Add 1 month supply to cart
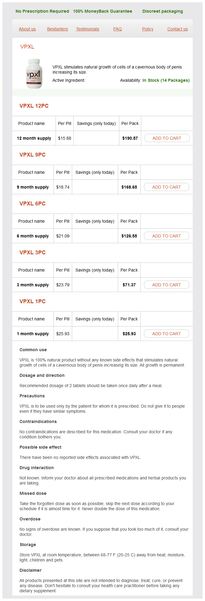Screen dimensions: 205x601 click(166, 334)
